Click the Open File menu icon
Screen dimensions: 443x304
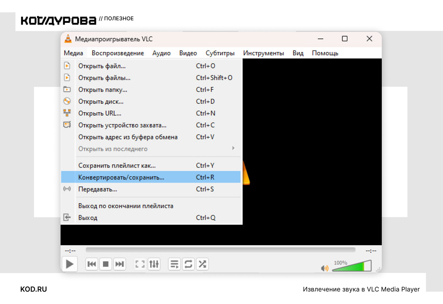(67, 66)
